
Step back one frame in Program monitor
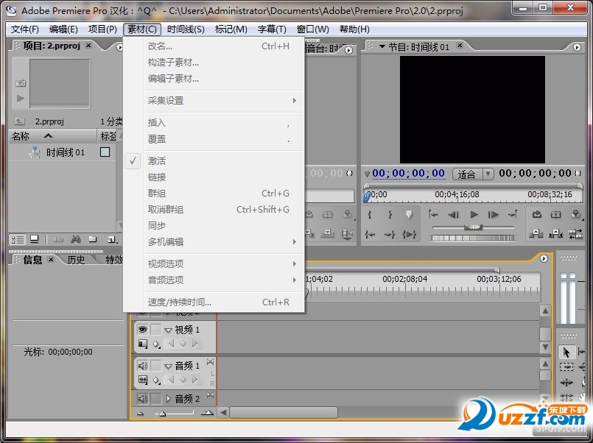453,215
